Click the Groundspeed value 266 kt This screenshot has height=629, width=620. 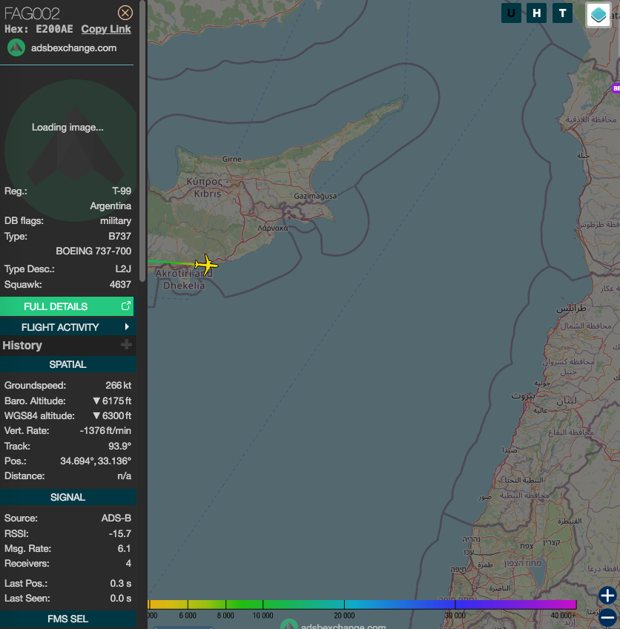pyautogui.click(x=119, y=386)
